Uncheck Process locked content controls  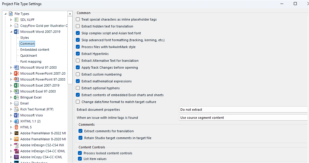click(x=80, y=153)
